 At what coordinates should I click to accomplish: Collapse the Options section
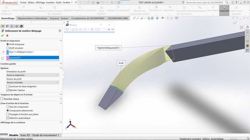(61, 68)
